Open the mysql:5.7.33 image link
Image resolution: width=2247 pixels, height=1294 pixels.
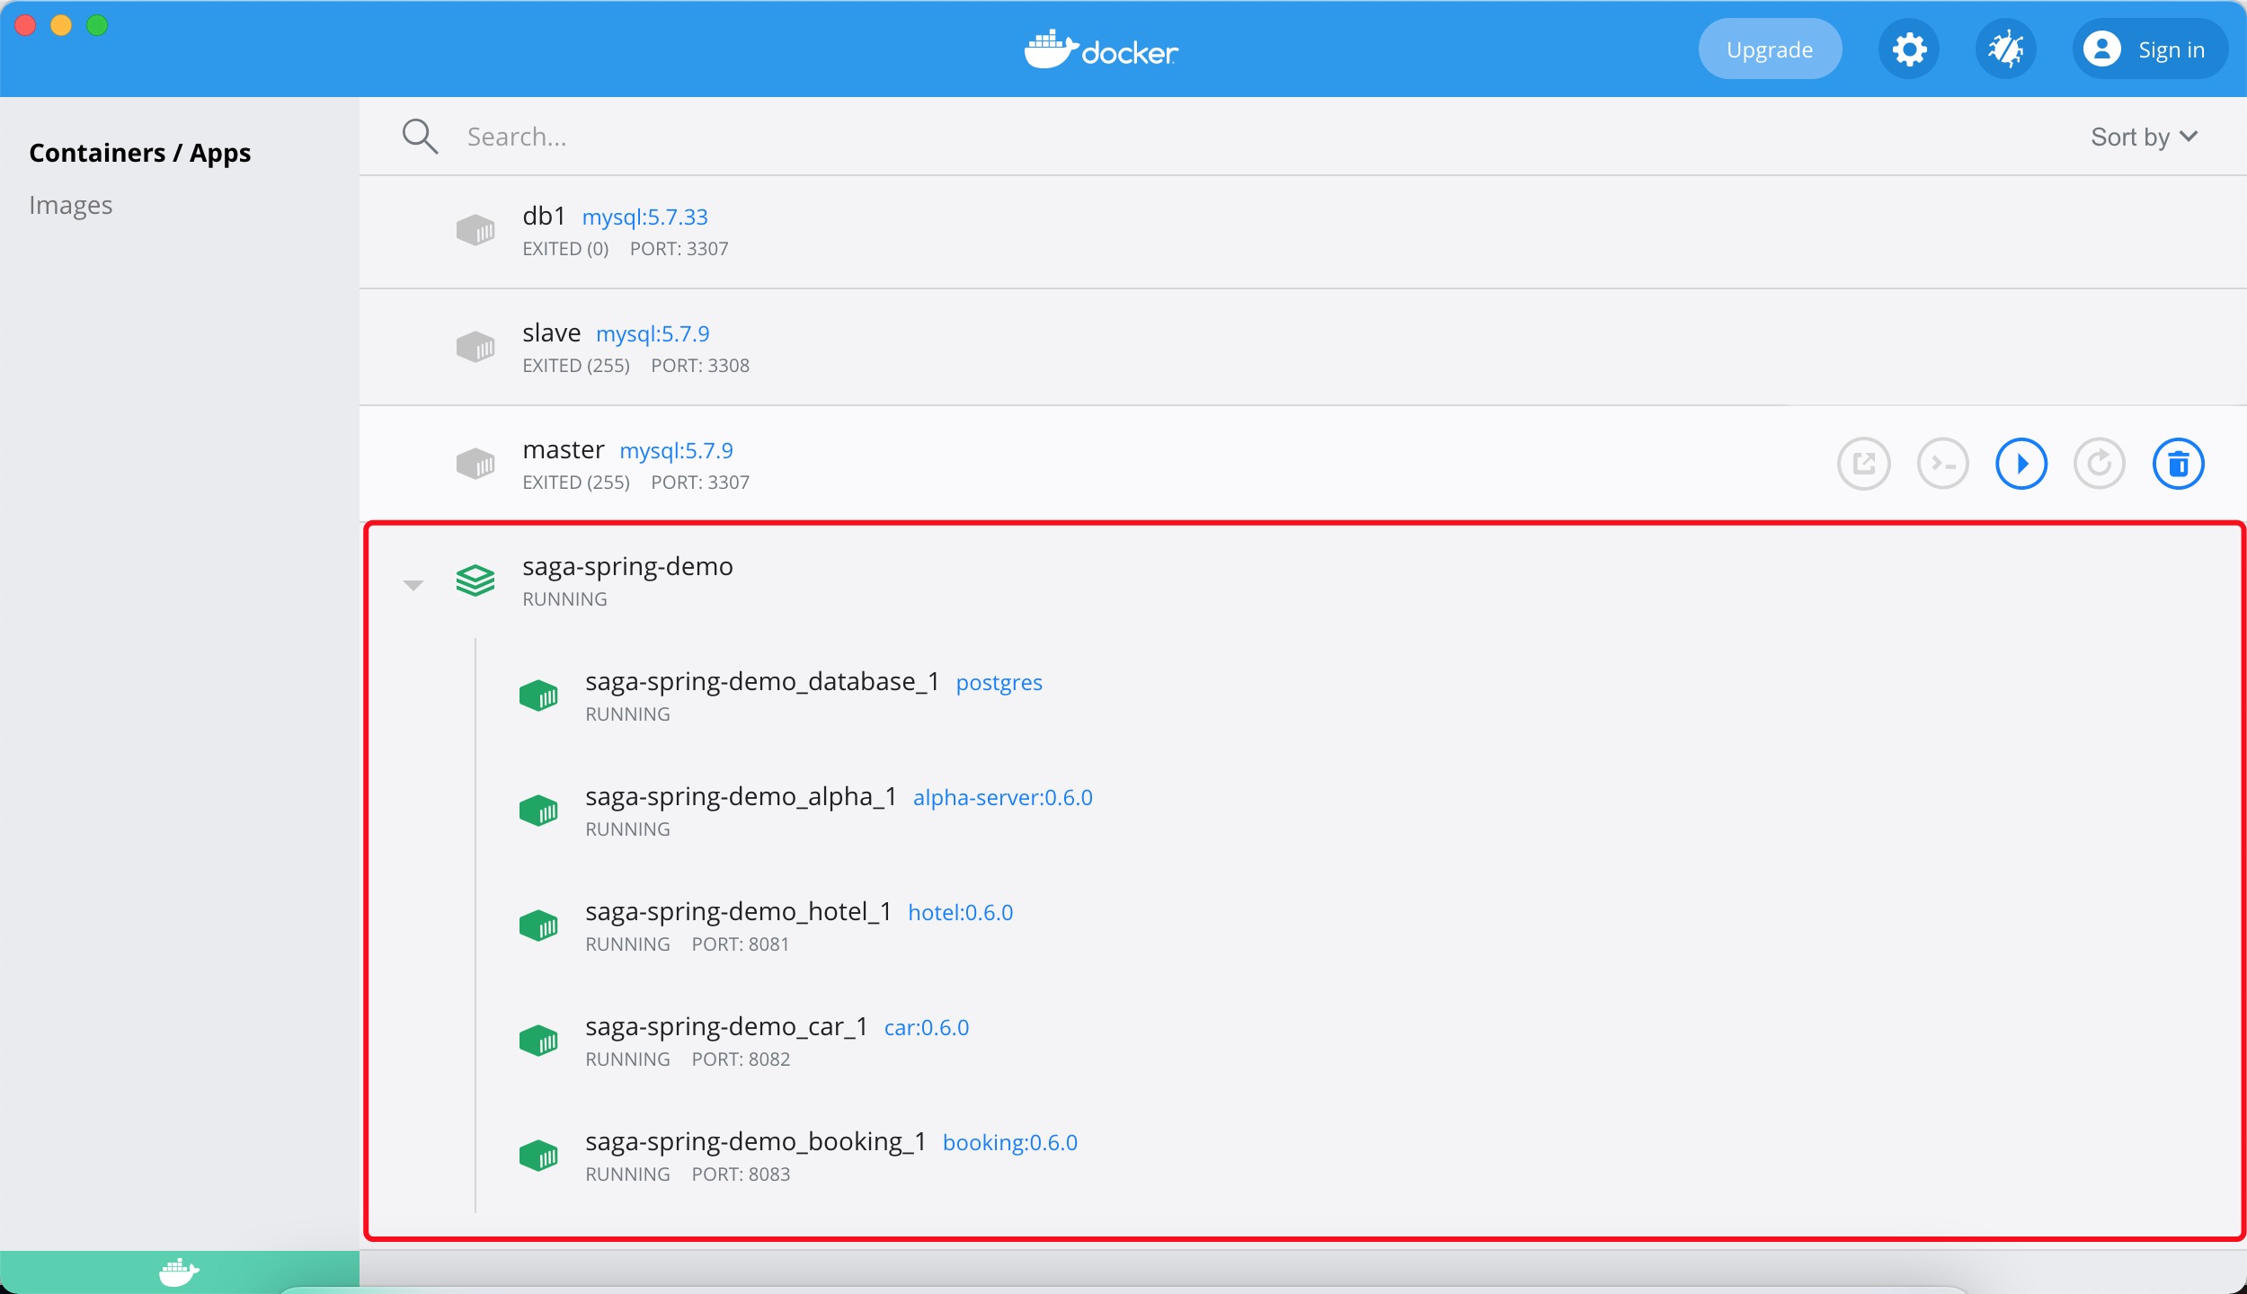[645, 217]
